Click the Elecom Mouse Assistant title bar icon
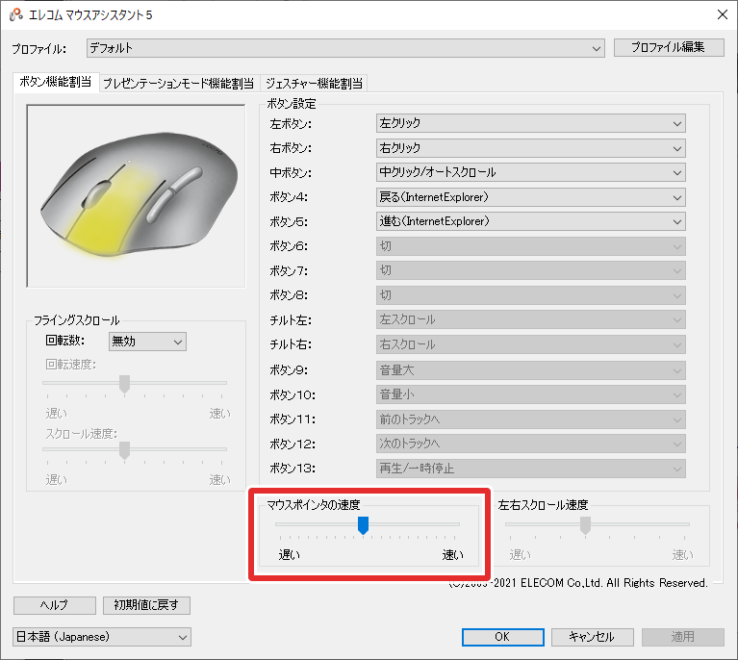Viewport: 738px width, 660px height. [15, 14]
